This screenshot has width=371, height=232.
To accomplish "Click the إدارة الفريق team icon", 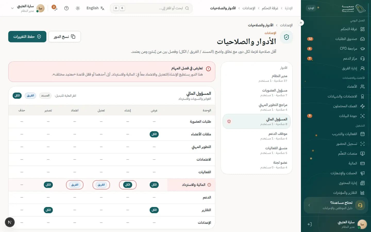I will [362, 68].
